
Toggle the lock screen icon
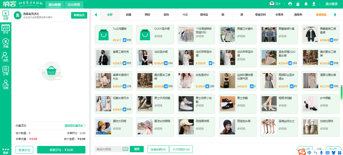(298, 4)
